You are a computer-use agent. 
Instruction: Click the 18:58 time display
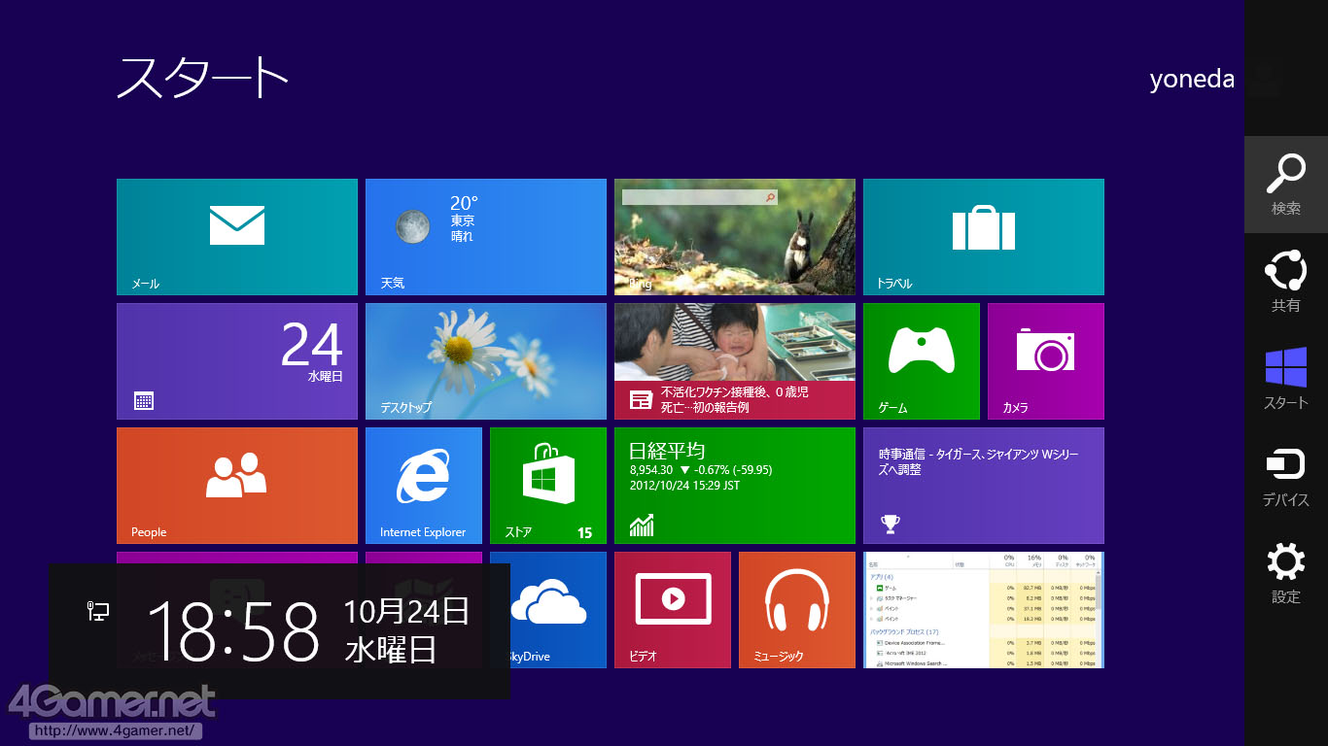click(x=233, y=630)
